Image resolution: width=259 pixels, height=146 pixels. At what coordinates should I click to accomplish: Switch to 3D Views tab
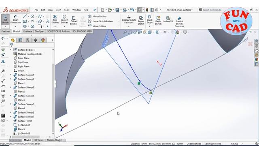39,140
